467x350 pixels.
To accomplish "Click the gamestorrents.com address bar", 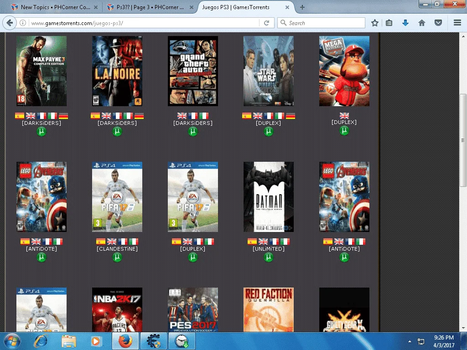I will 145,23.
